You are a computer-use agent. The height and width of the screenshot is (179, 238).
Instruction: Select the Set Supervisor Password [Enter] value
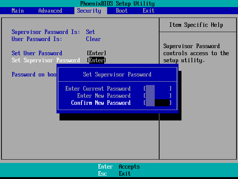coord(97,60)
